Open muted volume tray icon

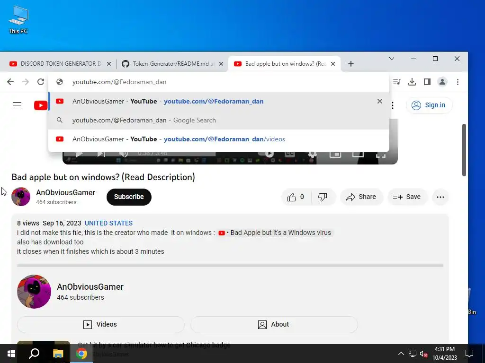[x=424, y=354]
